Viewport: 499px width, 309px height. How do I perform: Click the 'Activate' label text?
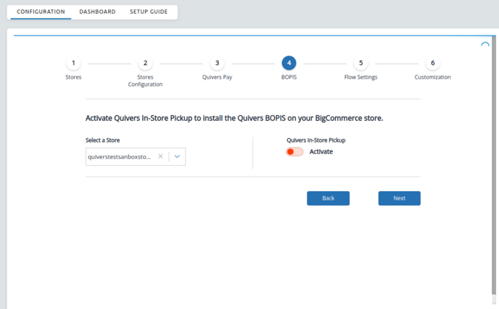click(x=321, y=152)
